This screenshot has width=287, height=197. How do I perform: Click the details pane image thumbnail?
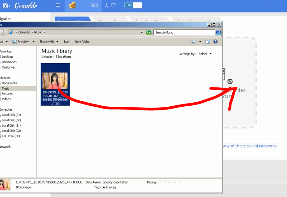pyautogui.click(x=5, y=185)
